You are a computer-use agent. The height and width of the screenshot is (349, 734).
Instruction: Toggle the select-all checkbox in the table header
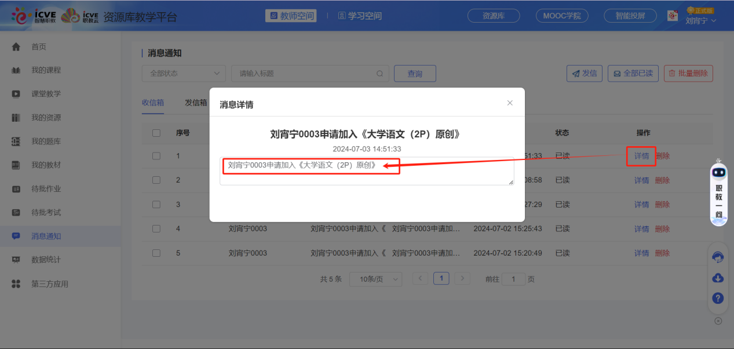point(155,132)
